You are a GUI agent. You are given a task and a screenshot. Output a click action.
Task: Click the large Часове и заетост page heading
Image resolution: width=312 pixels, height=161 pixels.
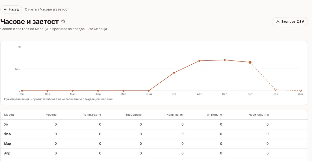tap(30, 22)
